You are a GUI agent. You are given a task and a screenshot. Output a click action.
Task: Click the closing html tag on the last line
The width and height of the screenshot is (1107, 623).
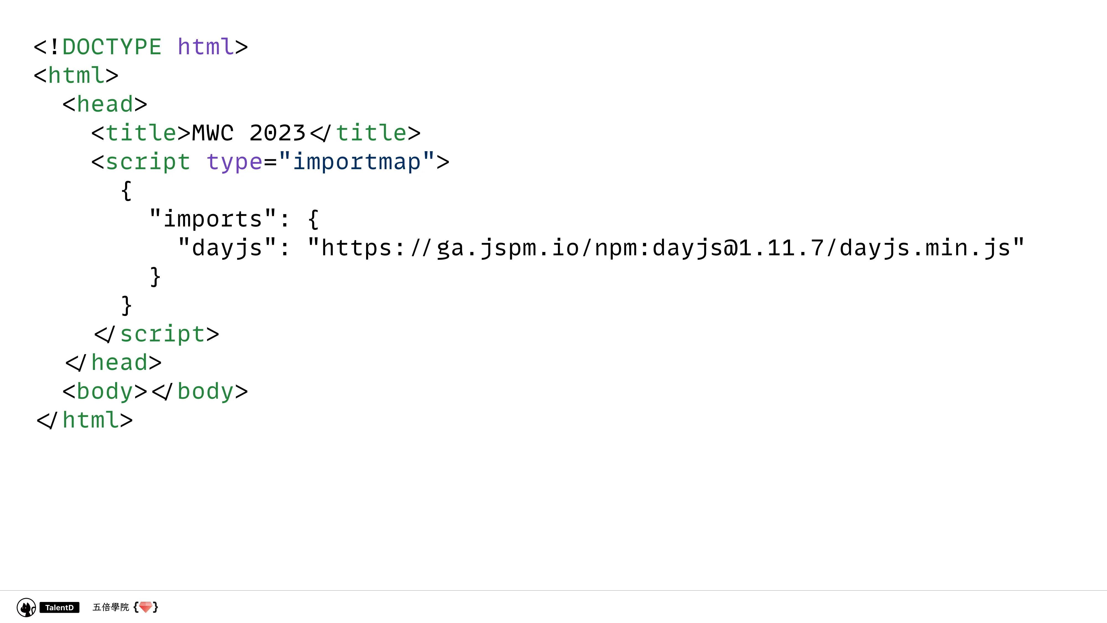pyautogui.click(x=85, y=420)
